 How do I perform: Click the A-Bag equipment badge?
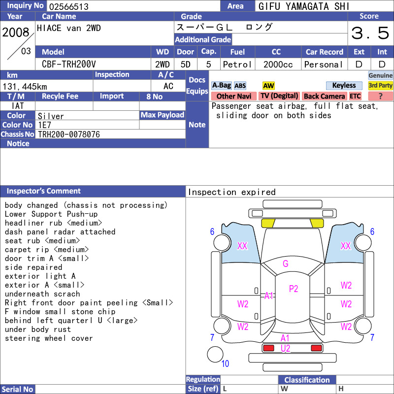221,86
